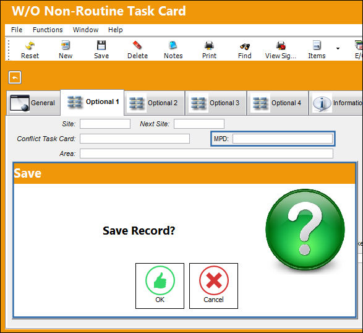Cancel the Save Record dialog
Image resolution: width=363 pixels, height=333 pixels.
click(x=213, y=286)
